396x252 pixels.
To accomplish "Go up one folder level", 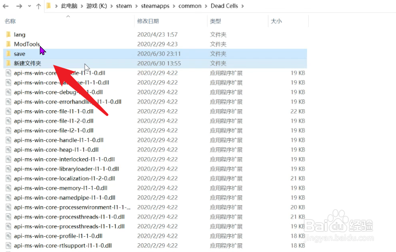I will 38,6.
